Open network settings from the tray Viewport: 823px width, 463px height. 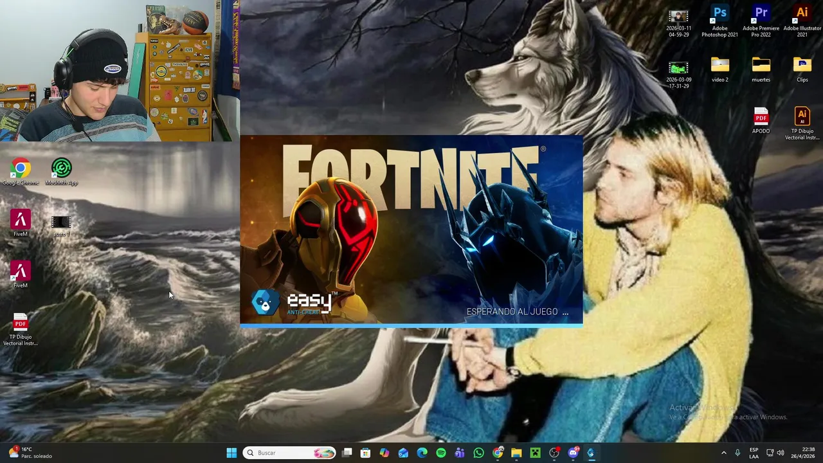point(770,453)
